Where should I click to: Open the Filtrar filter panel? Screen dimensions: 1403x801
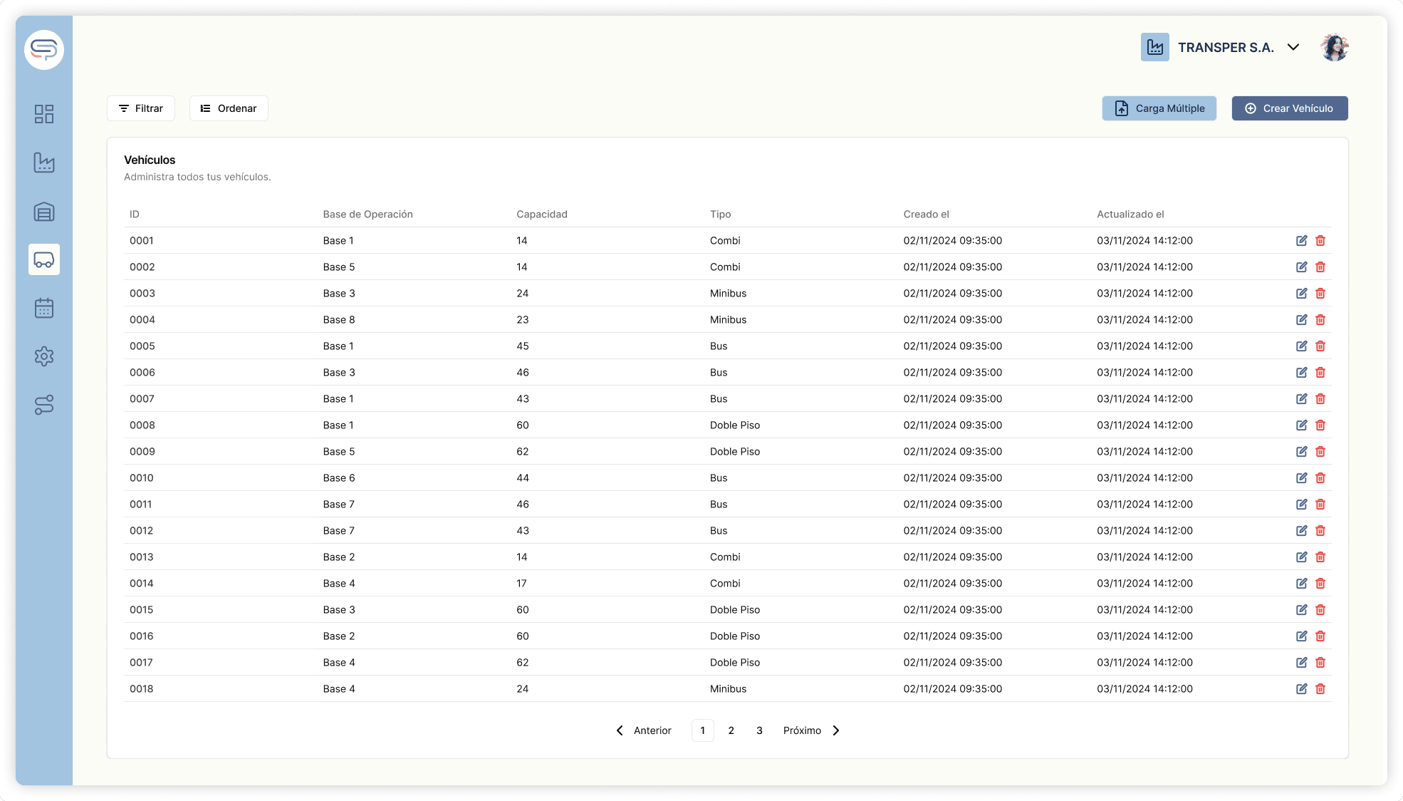coord(140,108)
